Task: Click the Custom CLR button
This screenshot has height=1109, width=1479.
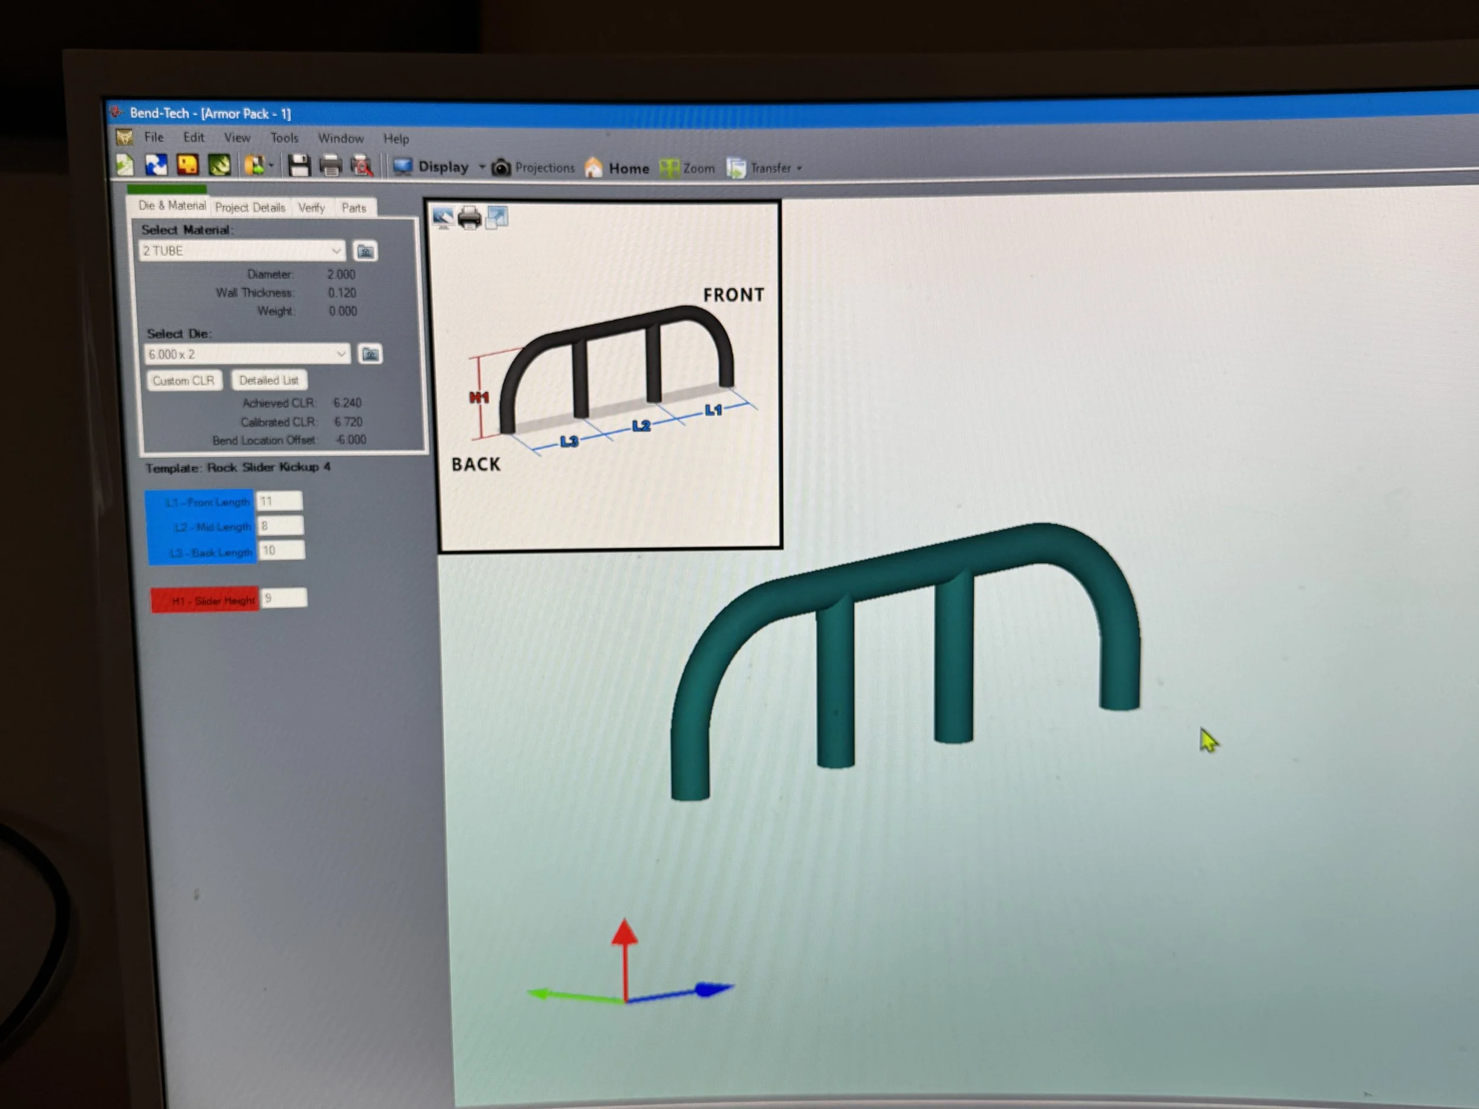Action: click(183, 380)
